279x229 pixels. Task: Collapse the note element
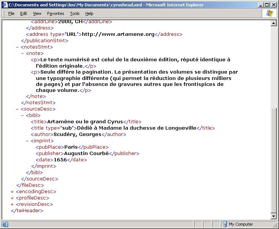22,53
